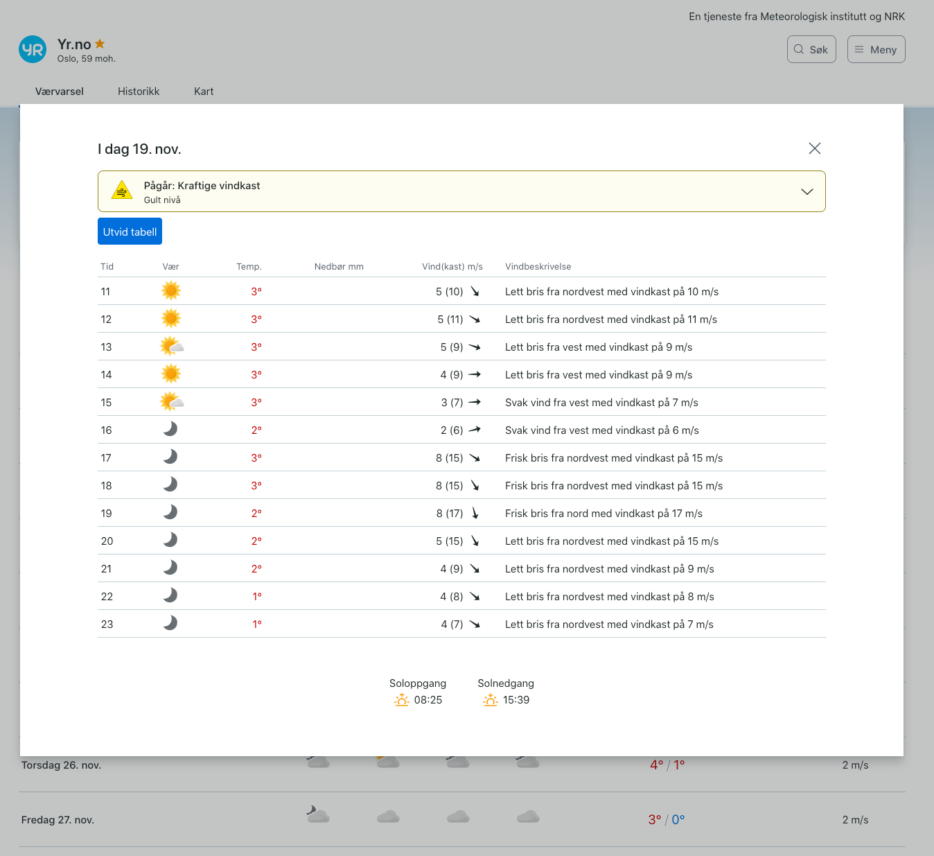Click the Utvid tabell button

[x=130, y=232]
